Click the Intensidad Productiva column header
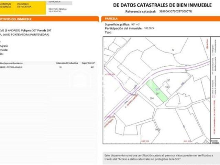Viewport: 220px width, 165px height. click(67, 63)
